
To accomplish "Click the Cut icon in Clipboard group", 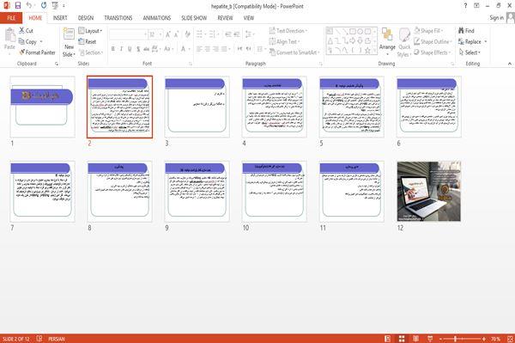I will [x=26, y=31].
